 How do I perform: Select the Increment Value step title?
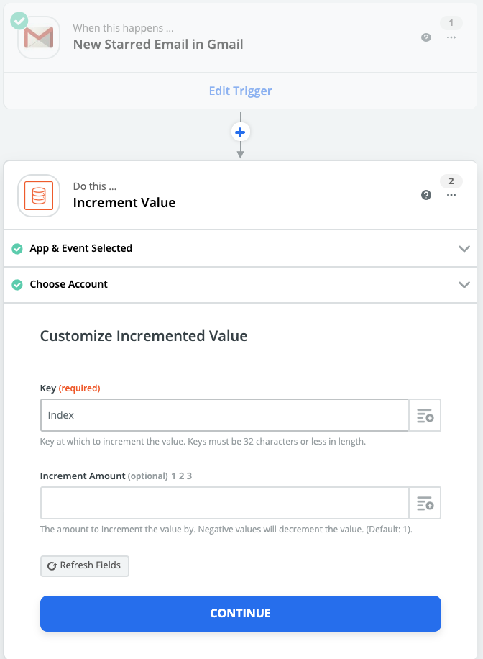124,203
